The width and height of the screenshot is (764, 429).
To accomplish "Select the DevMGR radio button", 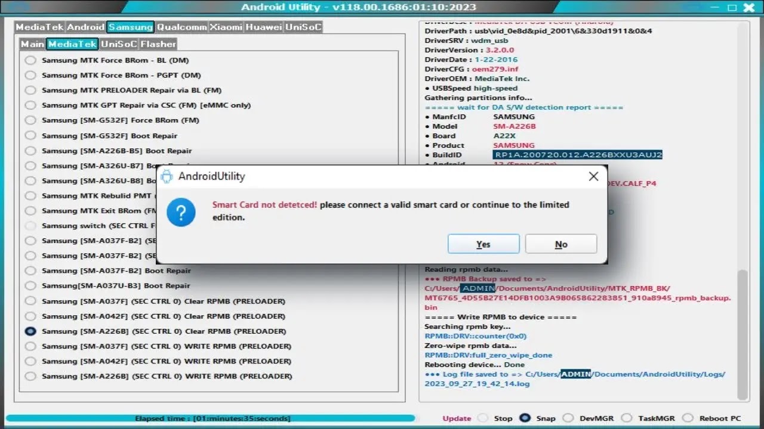I will (x=568, y=418).
